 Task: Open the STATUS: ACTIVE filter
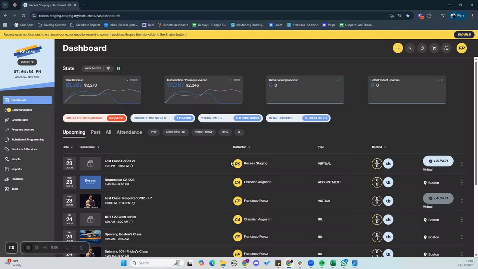coord(204,132)
